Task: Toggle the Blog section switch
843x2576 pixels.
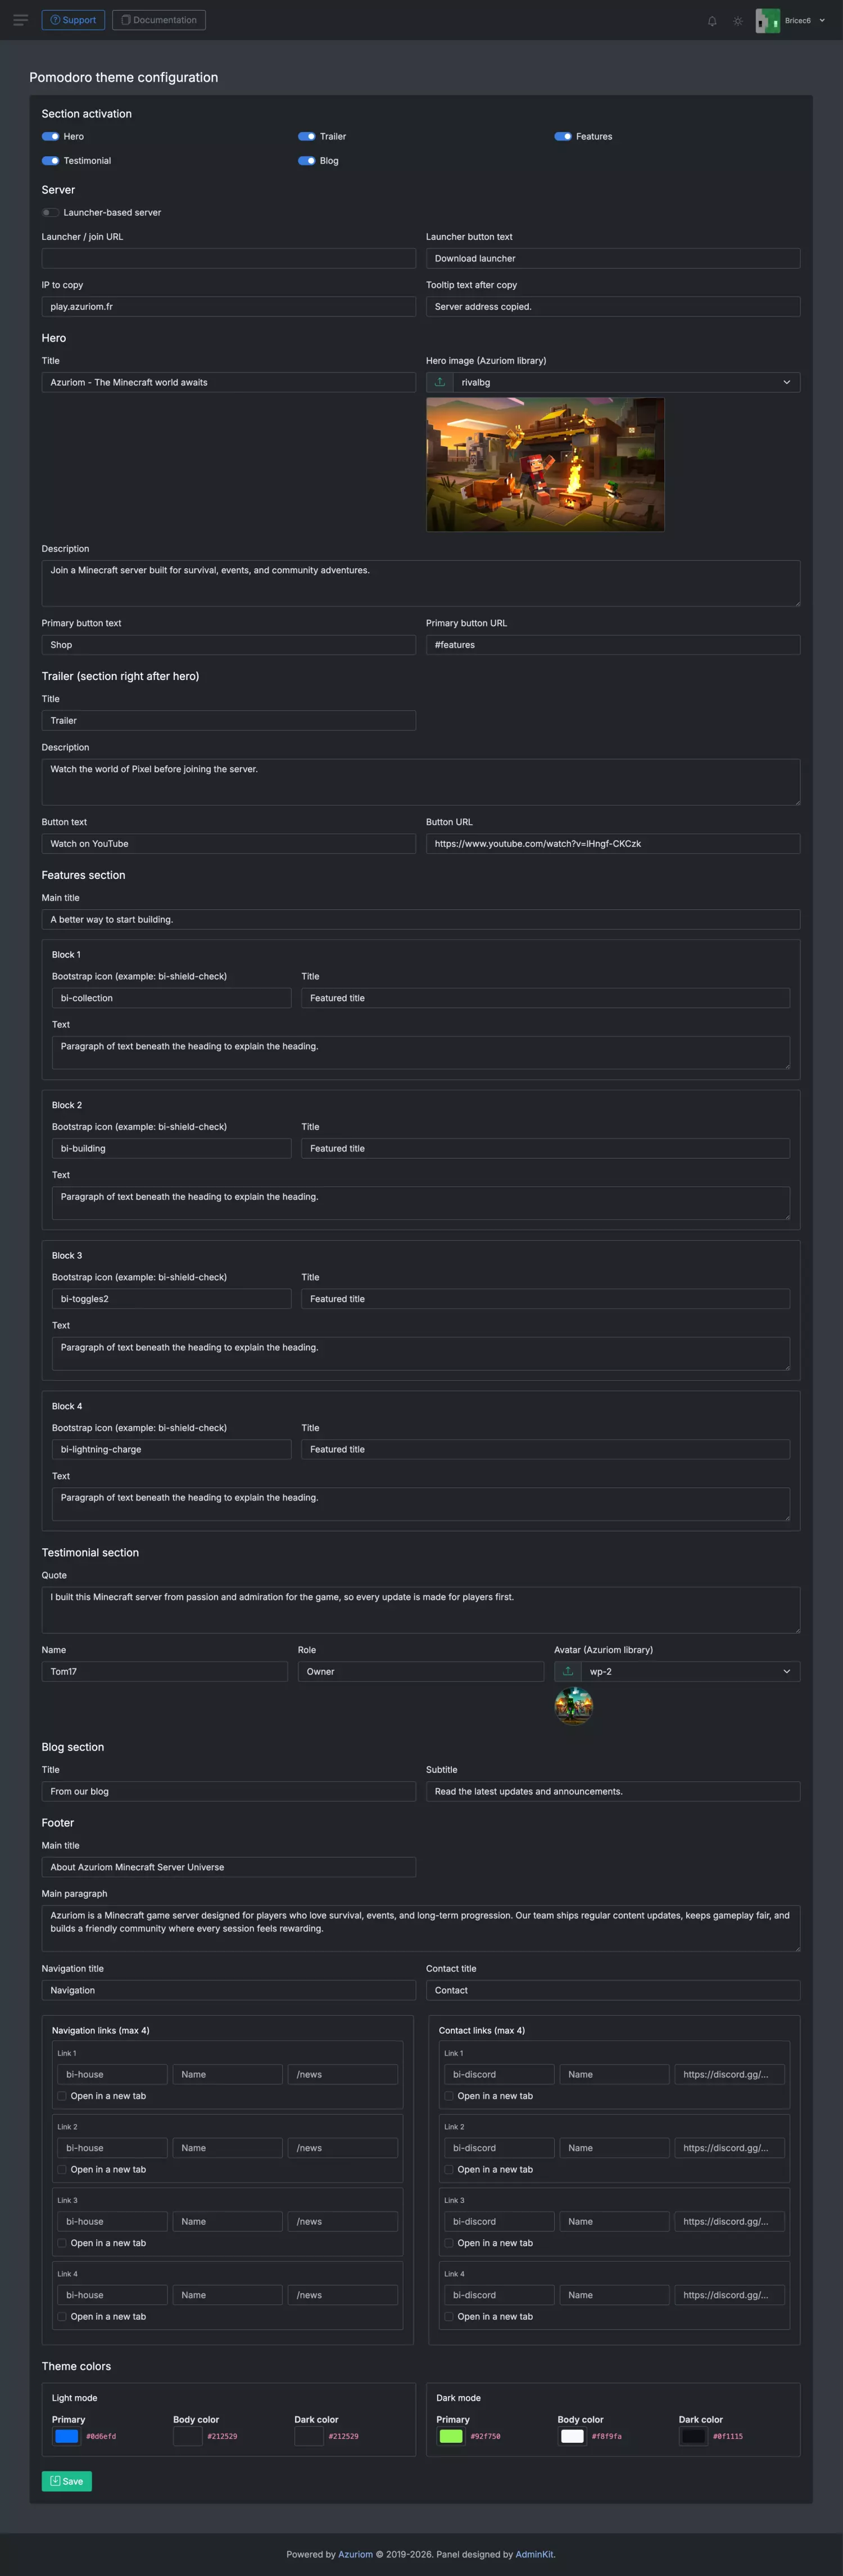Action: [307, 161]
